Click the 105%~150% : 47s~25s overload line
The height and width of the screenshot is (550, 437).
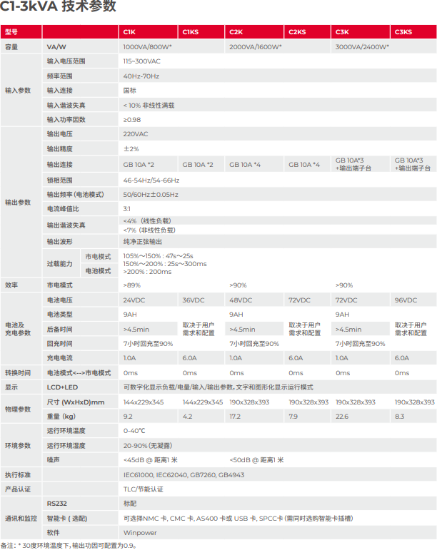[x=158, y=255]
